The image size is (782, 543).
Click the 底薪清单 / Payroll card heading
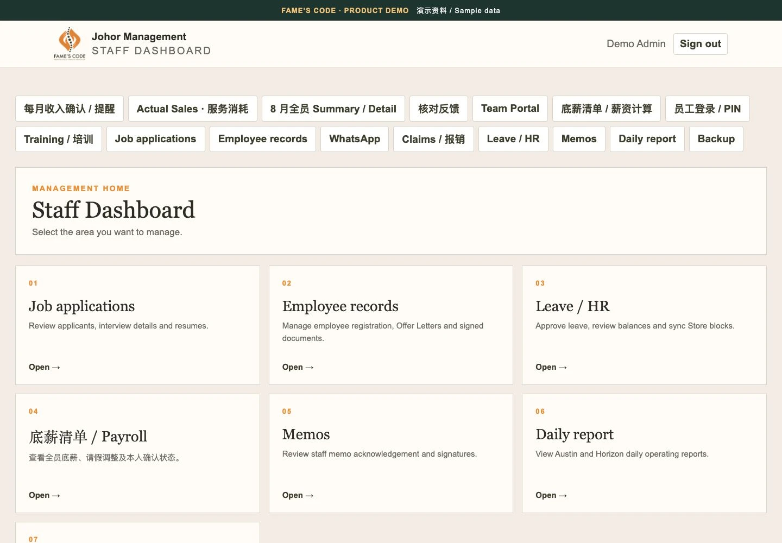click(88, 436)
